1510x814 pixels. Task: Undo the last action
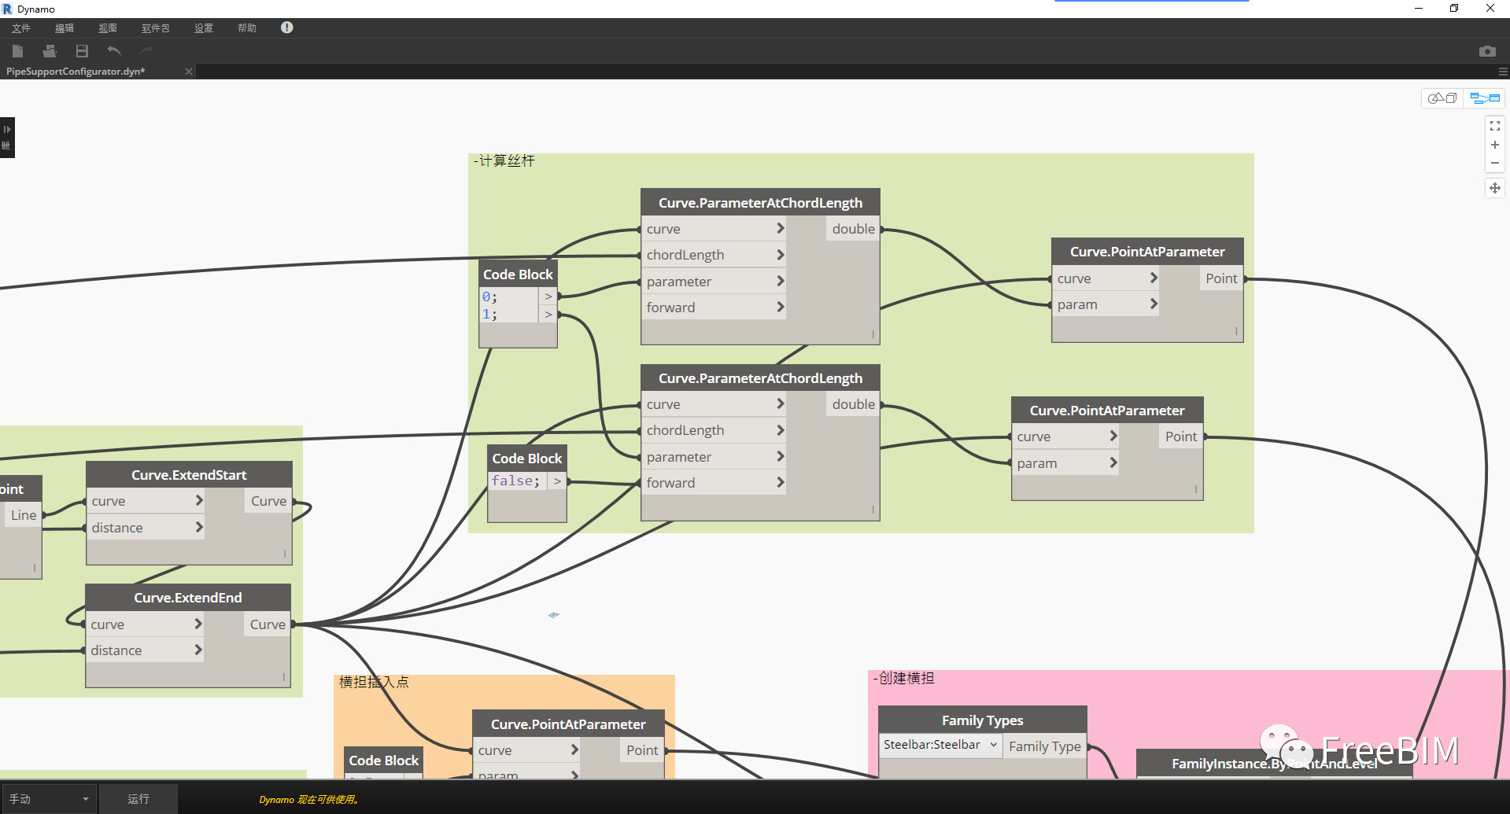click(x=114, y=51)
